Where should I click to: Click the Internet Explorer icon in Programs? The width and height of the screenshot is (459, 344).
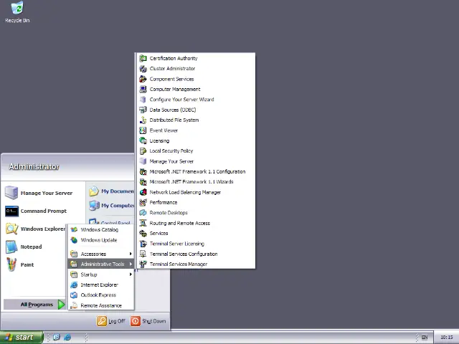coord(74,285)
